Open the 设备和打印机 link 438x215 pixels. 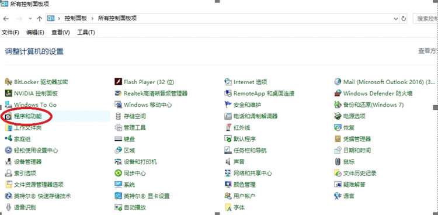[x=140, y=162]
